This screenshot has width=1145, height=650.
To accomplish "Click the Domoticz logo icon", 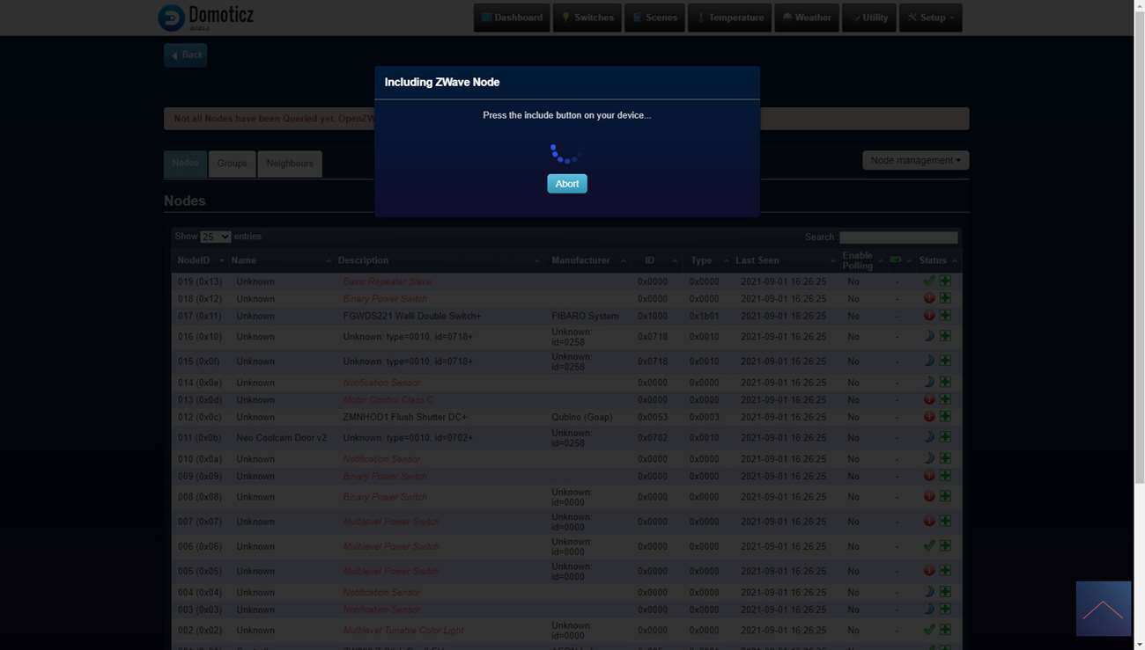I will [171, 18].
